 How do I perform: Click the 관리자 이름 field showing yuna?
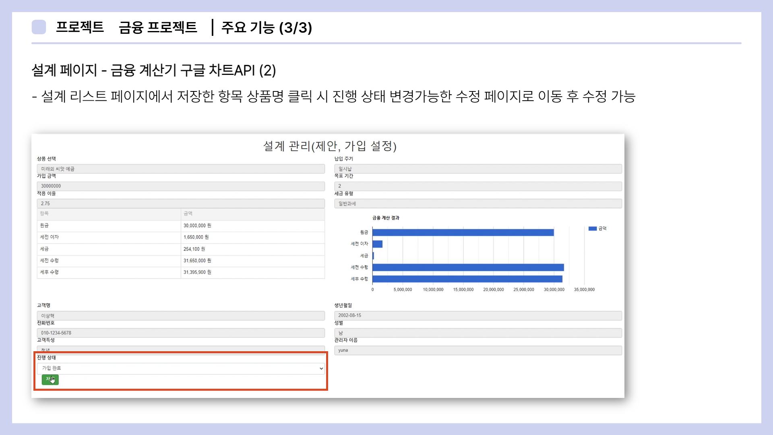point(477,350)
